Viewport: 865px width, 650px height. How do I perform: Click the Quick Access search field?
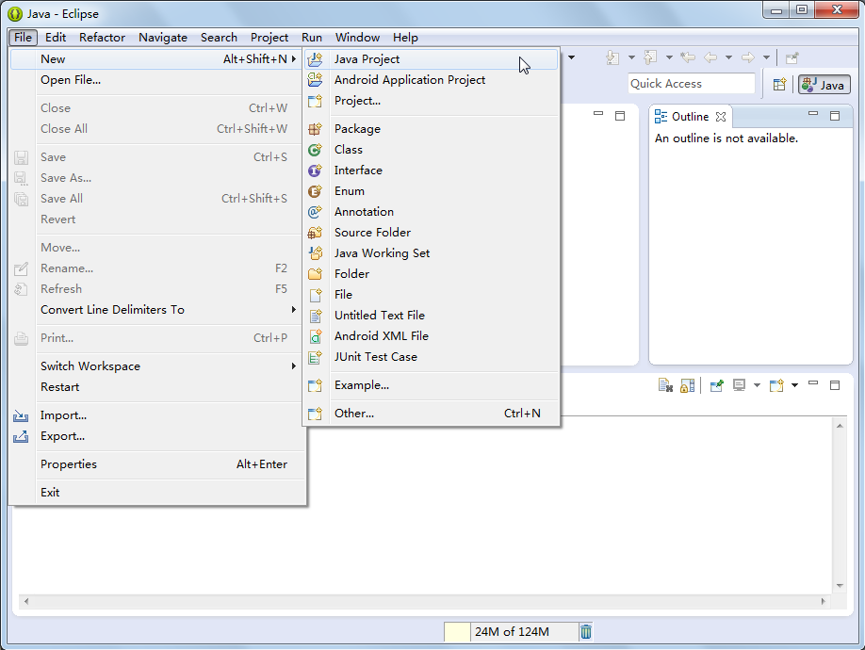point(691,84)
